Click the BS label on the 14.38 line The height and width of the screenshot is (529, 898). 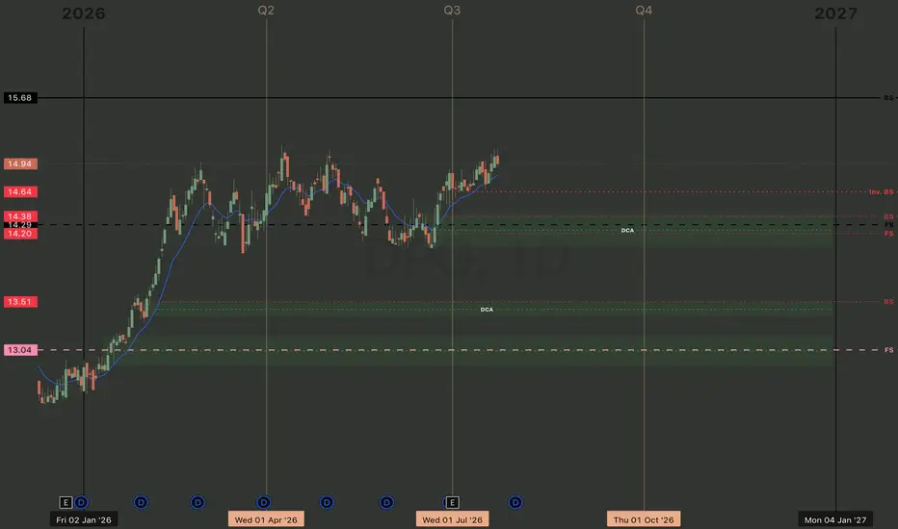888,216
